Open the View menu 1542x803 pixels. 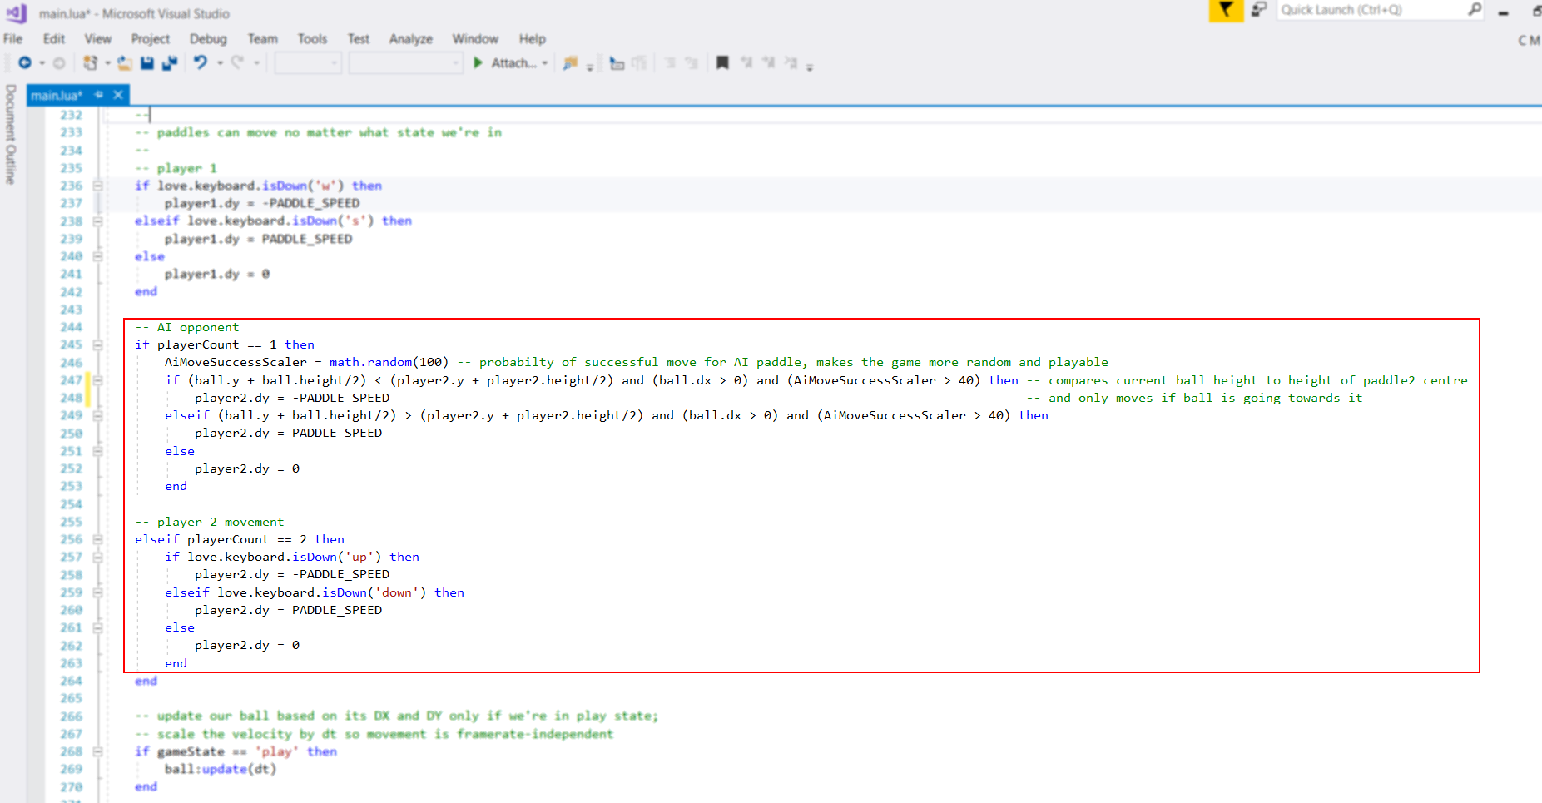[x=97, y=38]
